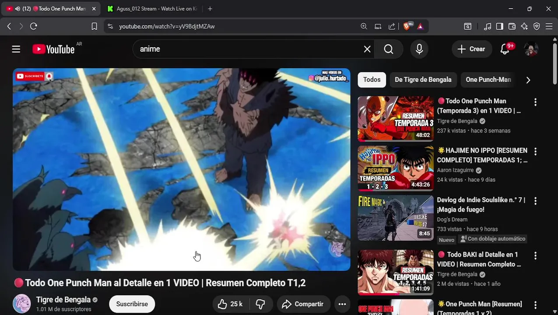This screenshot has height=315, width=558.
Task: Click the install/cast screen icon in address bar
Action: pos(378,26)
